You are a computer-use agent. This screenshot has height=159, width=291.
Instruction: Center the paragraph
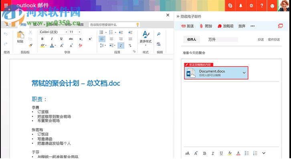(111, 39)
